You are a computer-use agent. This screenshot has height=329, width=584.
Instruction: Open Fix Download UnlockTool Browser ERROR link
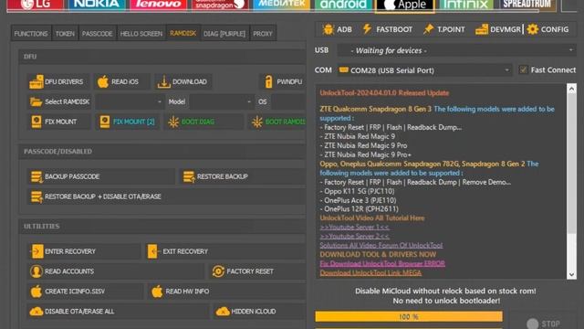coord(382,263)
